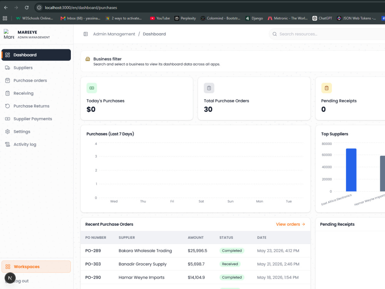Open the apps grid in bookmarks bar
This screenshot has width=385, height=289.
pos(5,18)
